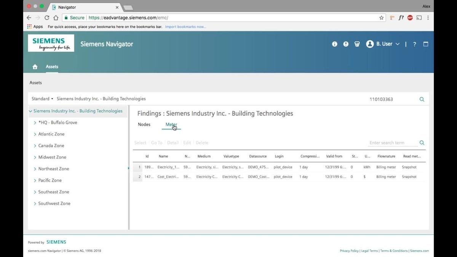Expand Pacific Zone node
This screenshot has height=257, width=457.
point(35,180)
